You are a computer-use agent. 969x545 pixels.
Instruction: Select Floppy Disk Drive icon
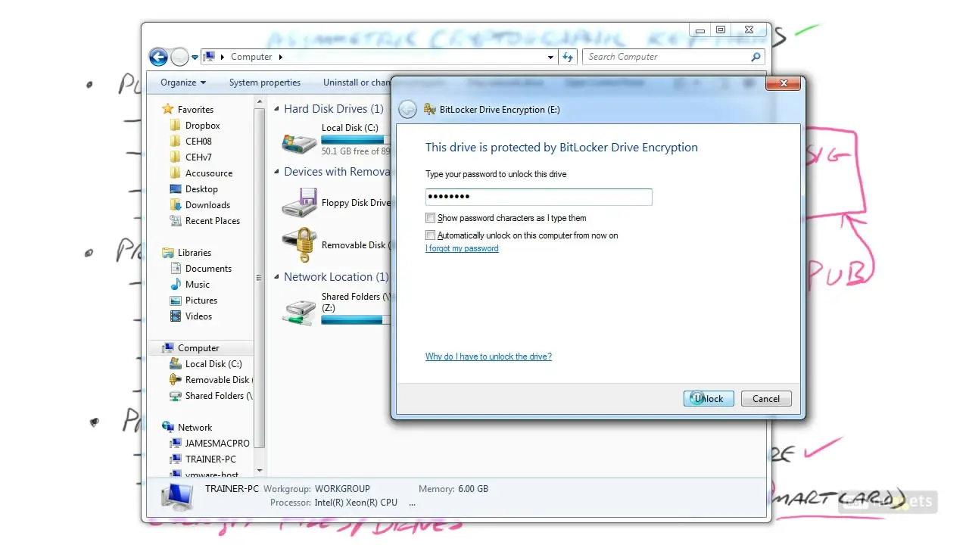tap(299, 203)
